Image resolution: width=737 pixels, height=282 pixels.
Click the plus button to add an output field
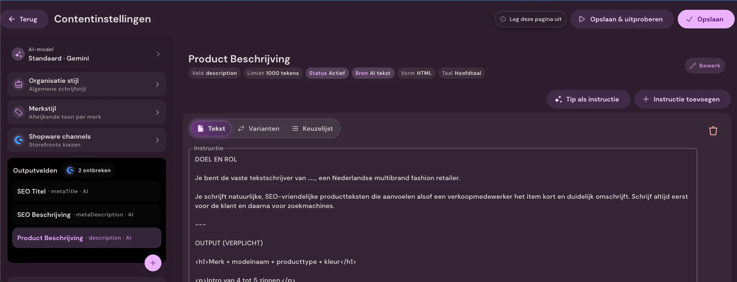pos(153,263)
